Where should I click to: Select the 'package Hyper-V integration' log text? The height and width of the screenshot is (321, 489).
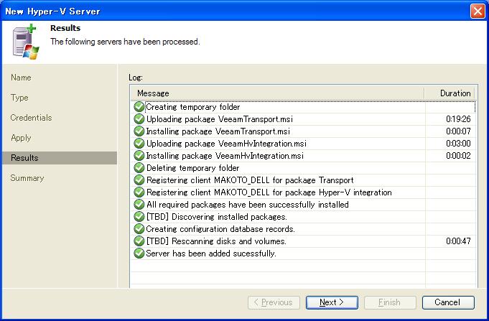tap(338, 192)
